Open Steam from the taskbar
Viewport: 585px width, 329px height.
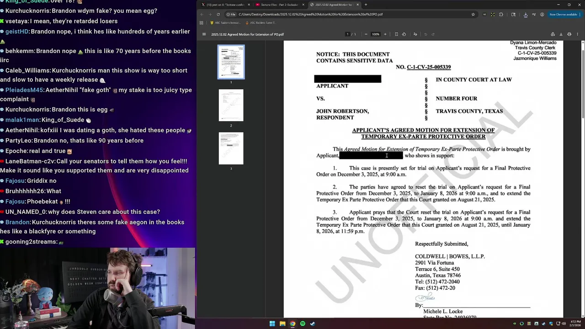tap(313, 324)
